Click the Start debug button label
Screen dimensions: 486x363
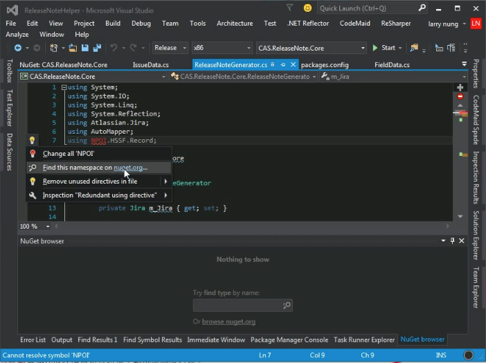click(388, 48)
